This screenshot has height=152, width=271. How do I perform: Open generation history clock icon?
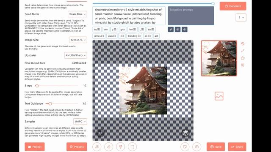pyautogui.click(x=243, y=44)
